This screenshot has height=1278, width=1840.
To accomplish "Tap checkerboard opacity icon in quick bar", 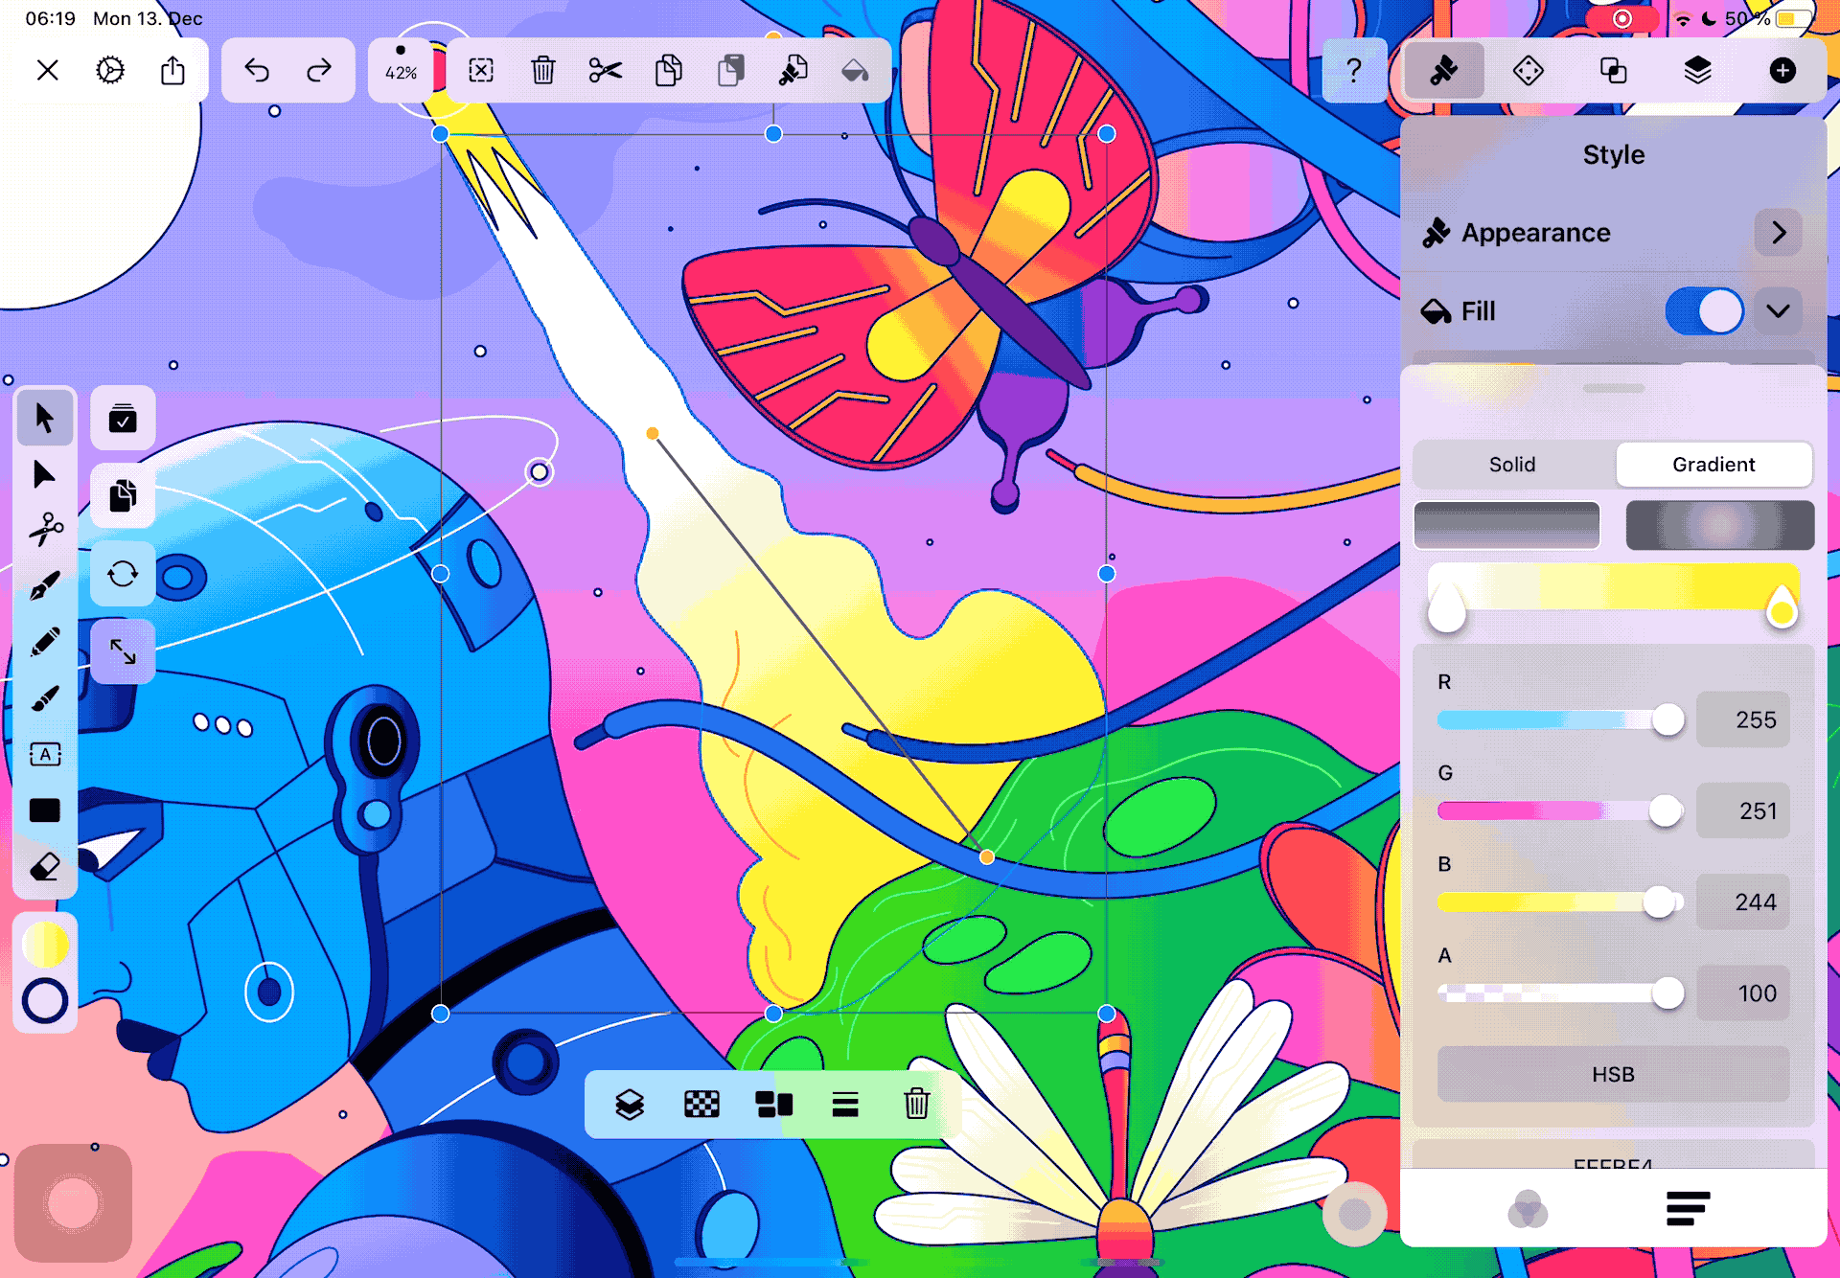I will coord(701,1105).
